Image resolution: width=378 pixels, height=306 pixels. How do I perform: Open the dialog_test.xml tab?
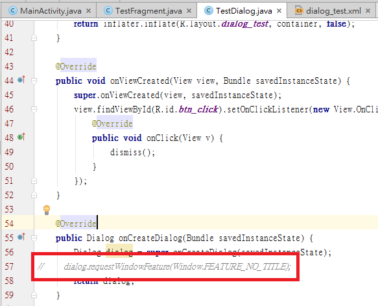[331, 11]
